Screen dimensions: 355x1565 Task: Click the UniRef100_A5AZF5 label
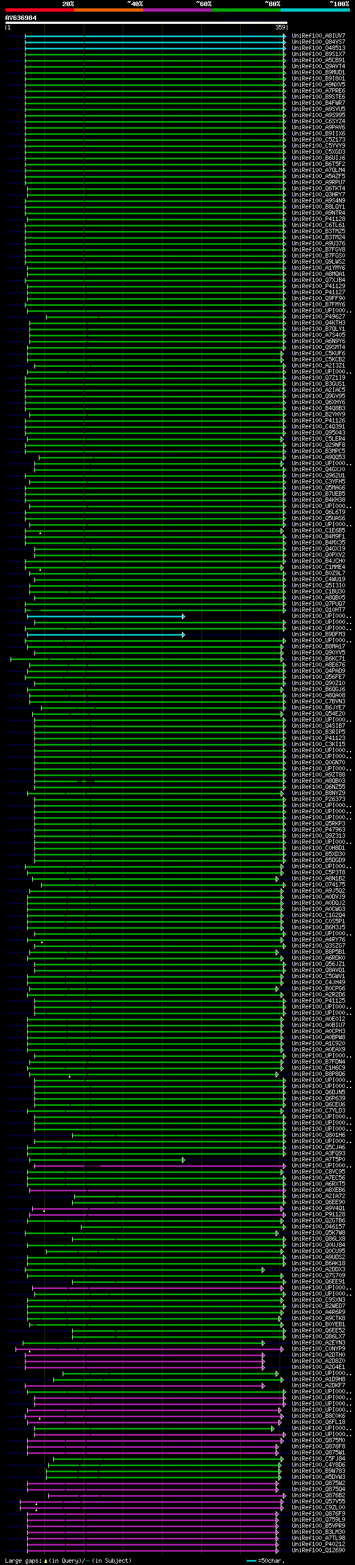[x=318, y=176]
